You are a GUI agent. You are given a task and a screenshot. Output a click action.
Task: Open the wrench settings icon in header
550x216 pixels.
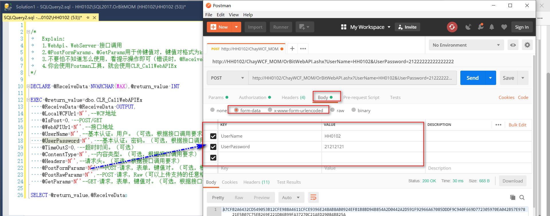click(x=480, y=27)
